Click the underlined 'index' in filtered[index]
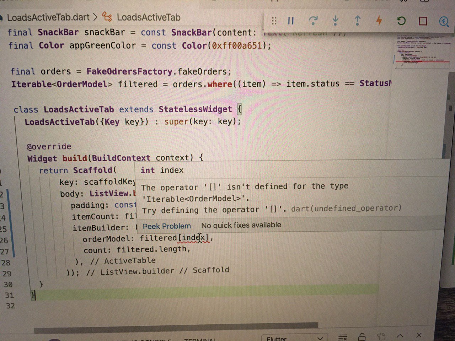This screenshot has width=455, height=341. point(194,238)
